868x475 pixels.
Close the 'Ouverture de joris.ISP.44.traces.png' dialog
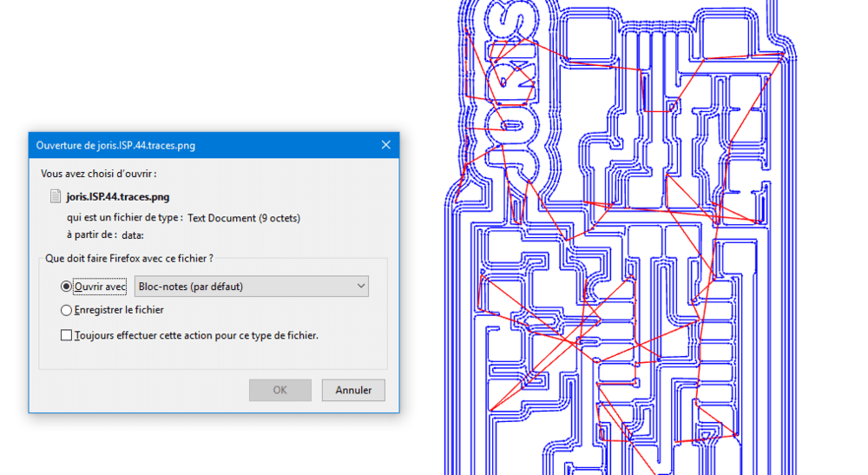386,145
